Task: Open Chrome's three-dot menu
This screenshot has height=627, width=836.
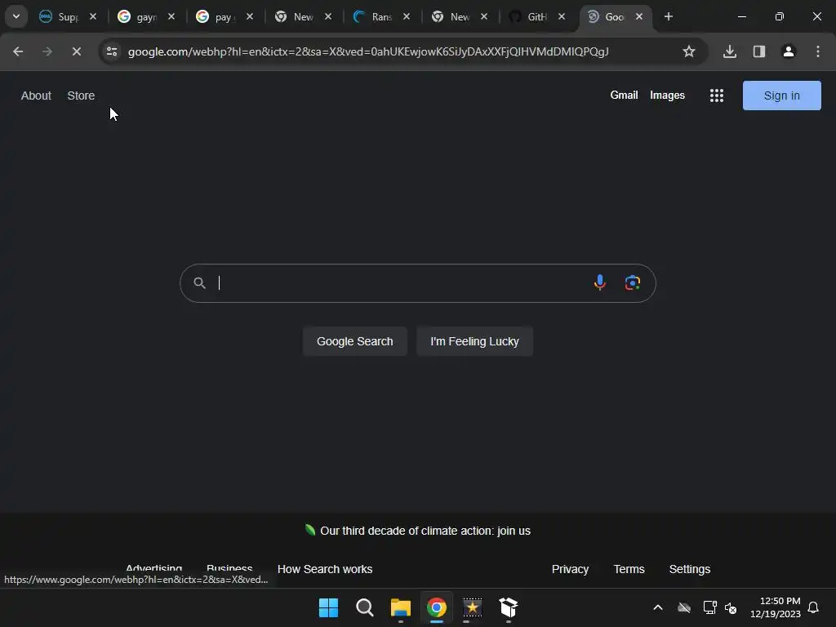Action: (818, 51)
